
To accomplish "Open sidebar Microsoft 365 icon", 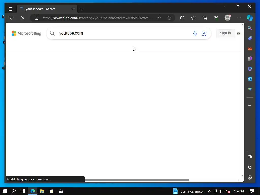I will pos(250,69).
